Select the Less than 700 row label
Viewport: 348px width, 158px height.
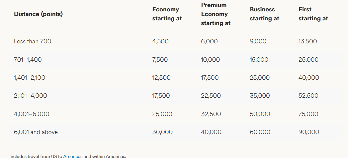[32, 42]
